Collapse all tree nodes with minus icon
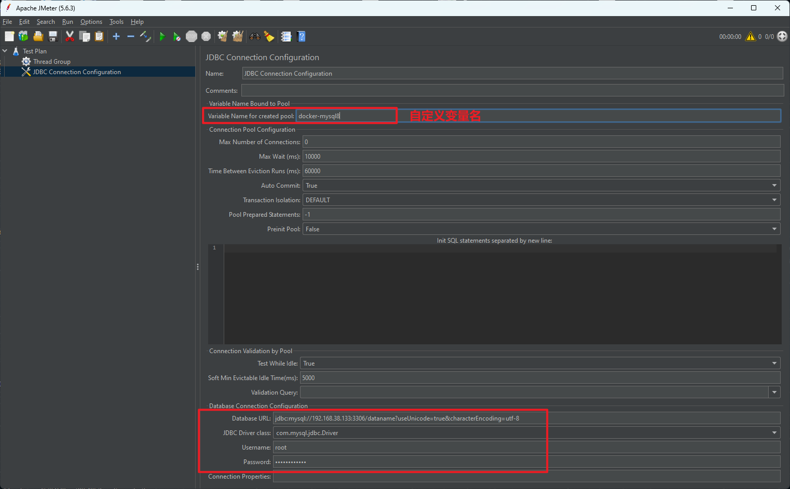Viewport: 790px width, 489px height. (131, 36)
